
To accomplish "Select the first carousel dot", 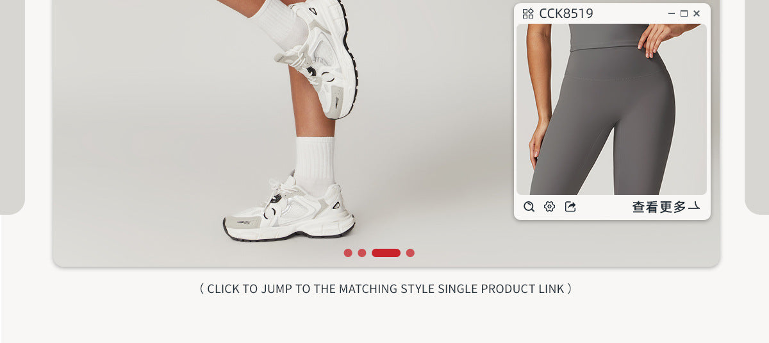I will point(348,253).
